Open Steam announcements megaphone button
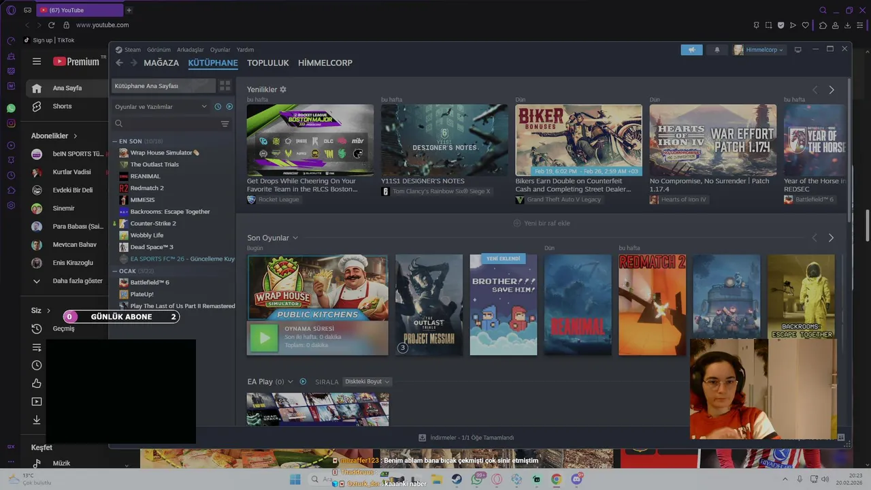This screenshot has width=871, height=490. 691,50
